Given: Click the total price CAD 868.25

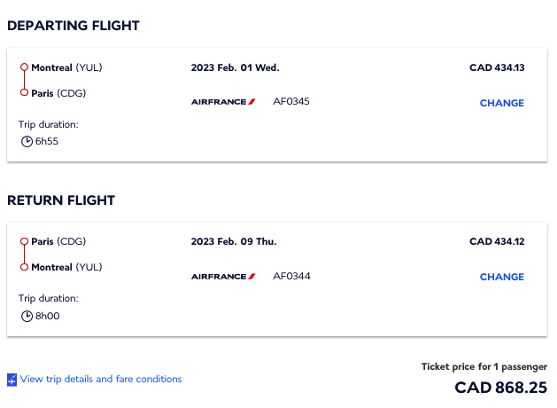Looking at the screenshot, I should [500, 388].
